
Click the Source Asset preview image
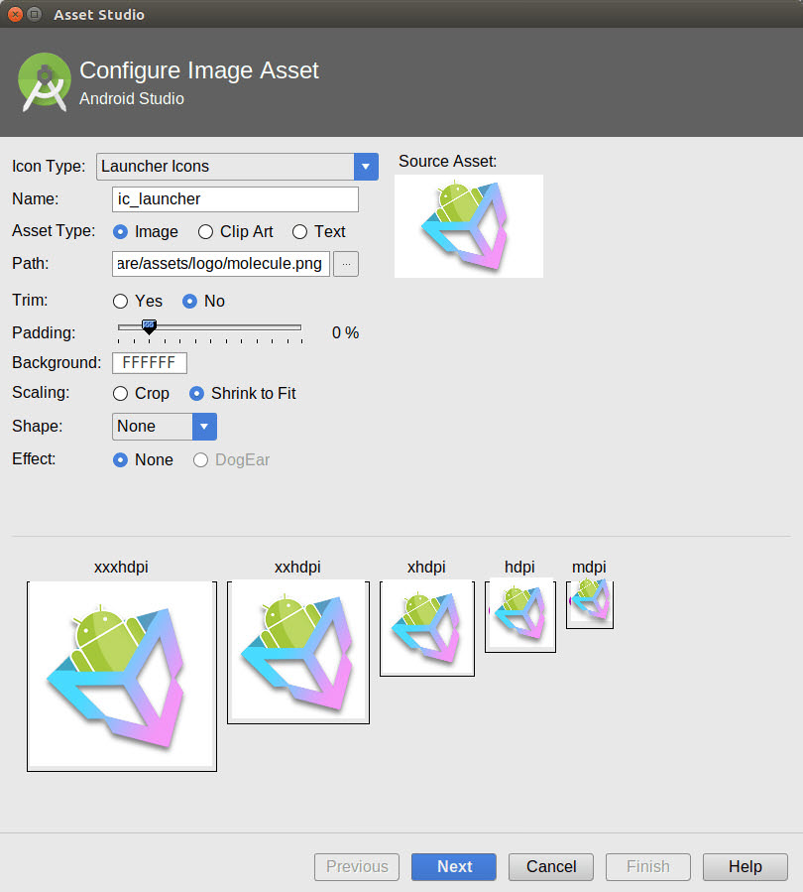tap(468, 226)
